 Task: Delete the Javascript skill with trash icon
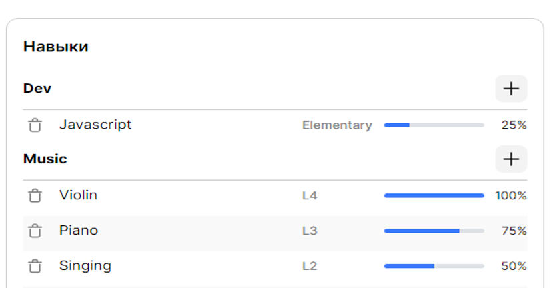(x=35, y=125)
